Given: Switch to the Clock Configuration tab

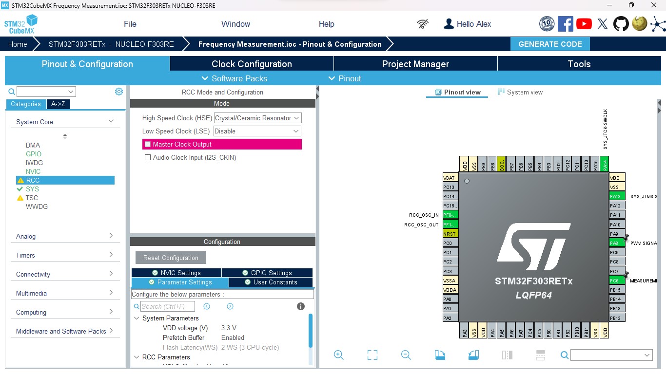Looking at the screenshot, I should pyautogui.click(x=252, y=64).
